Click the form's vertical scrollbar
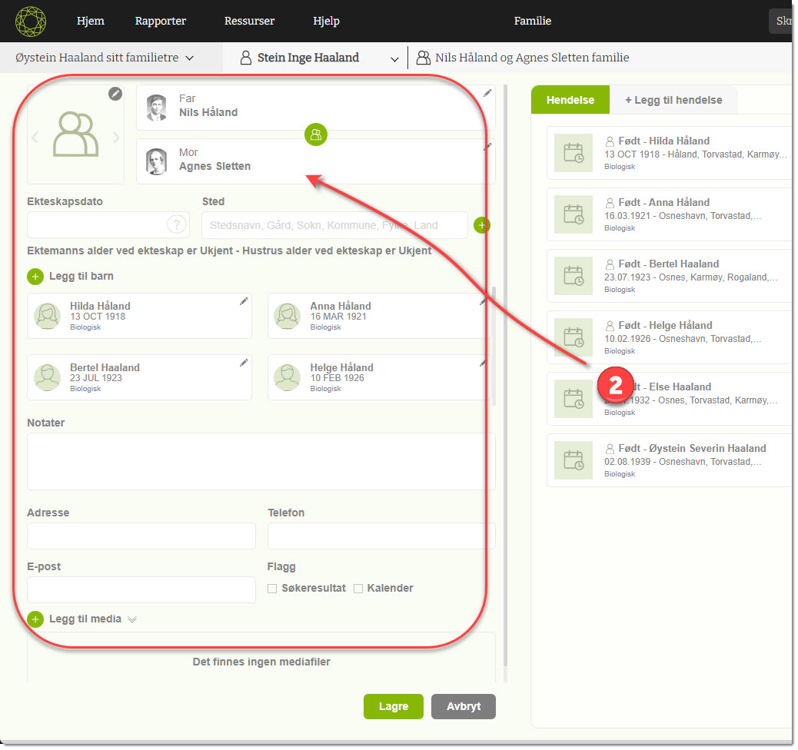 pos(505,476)
